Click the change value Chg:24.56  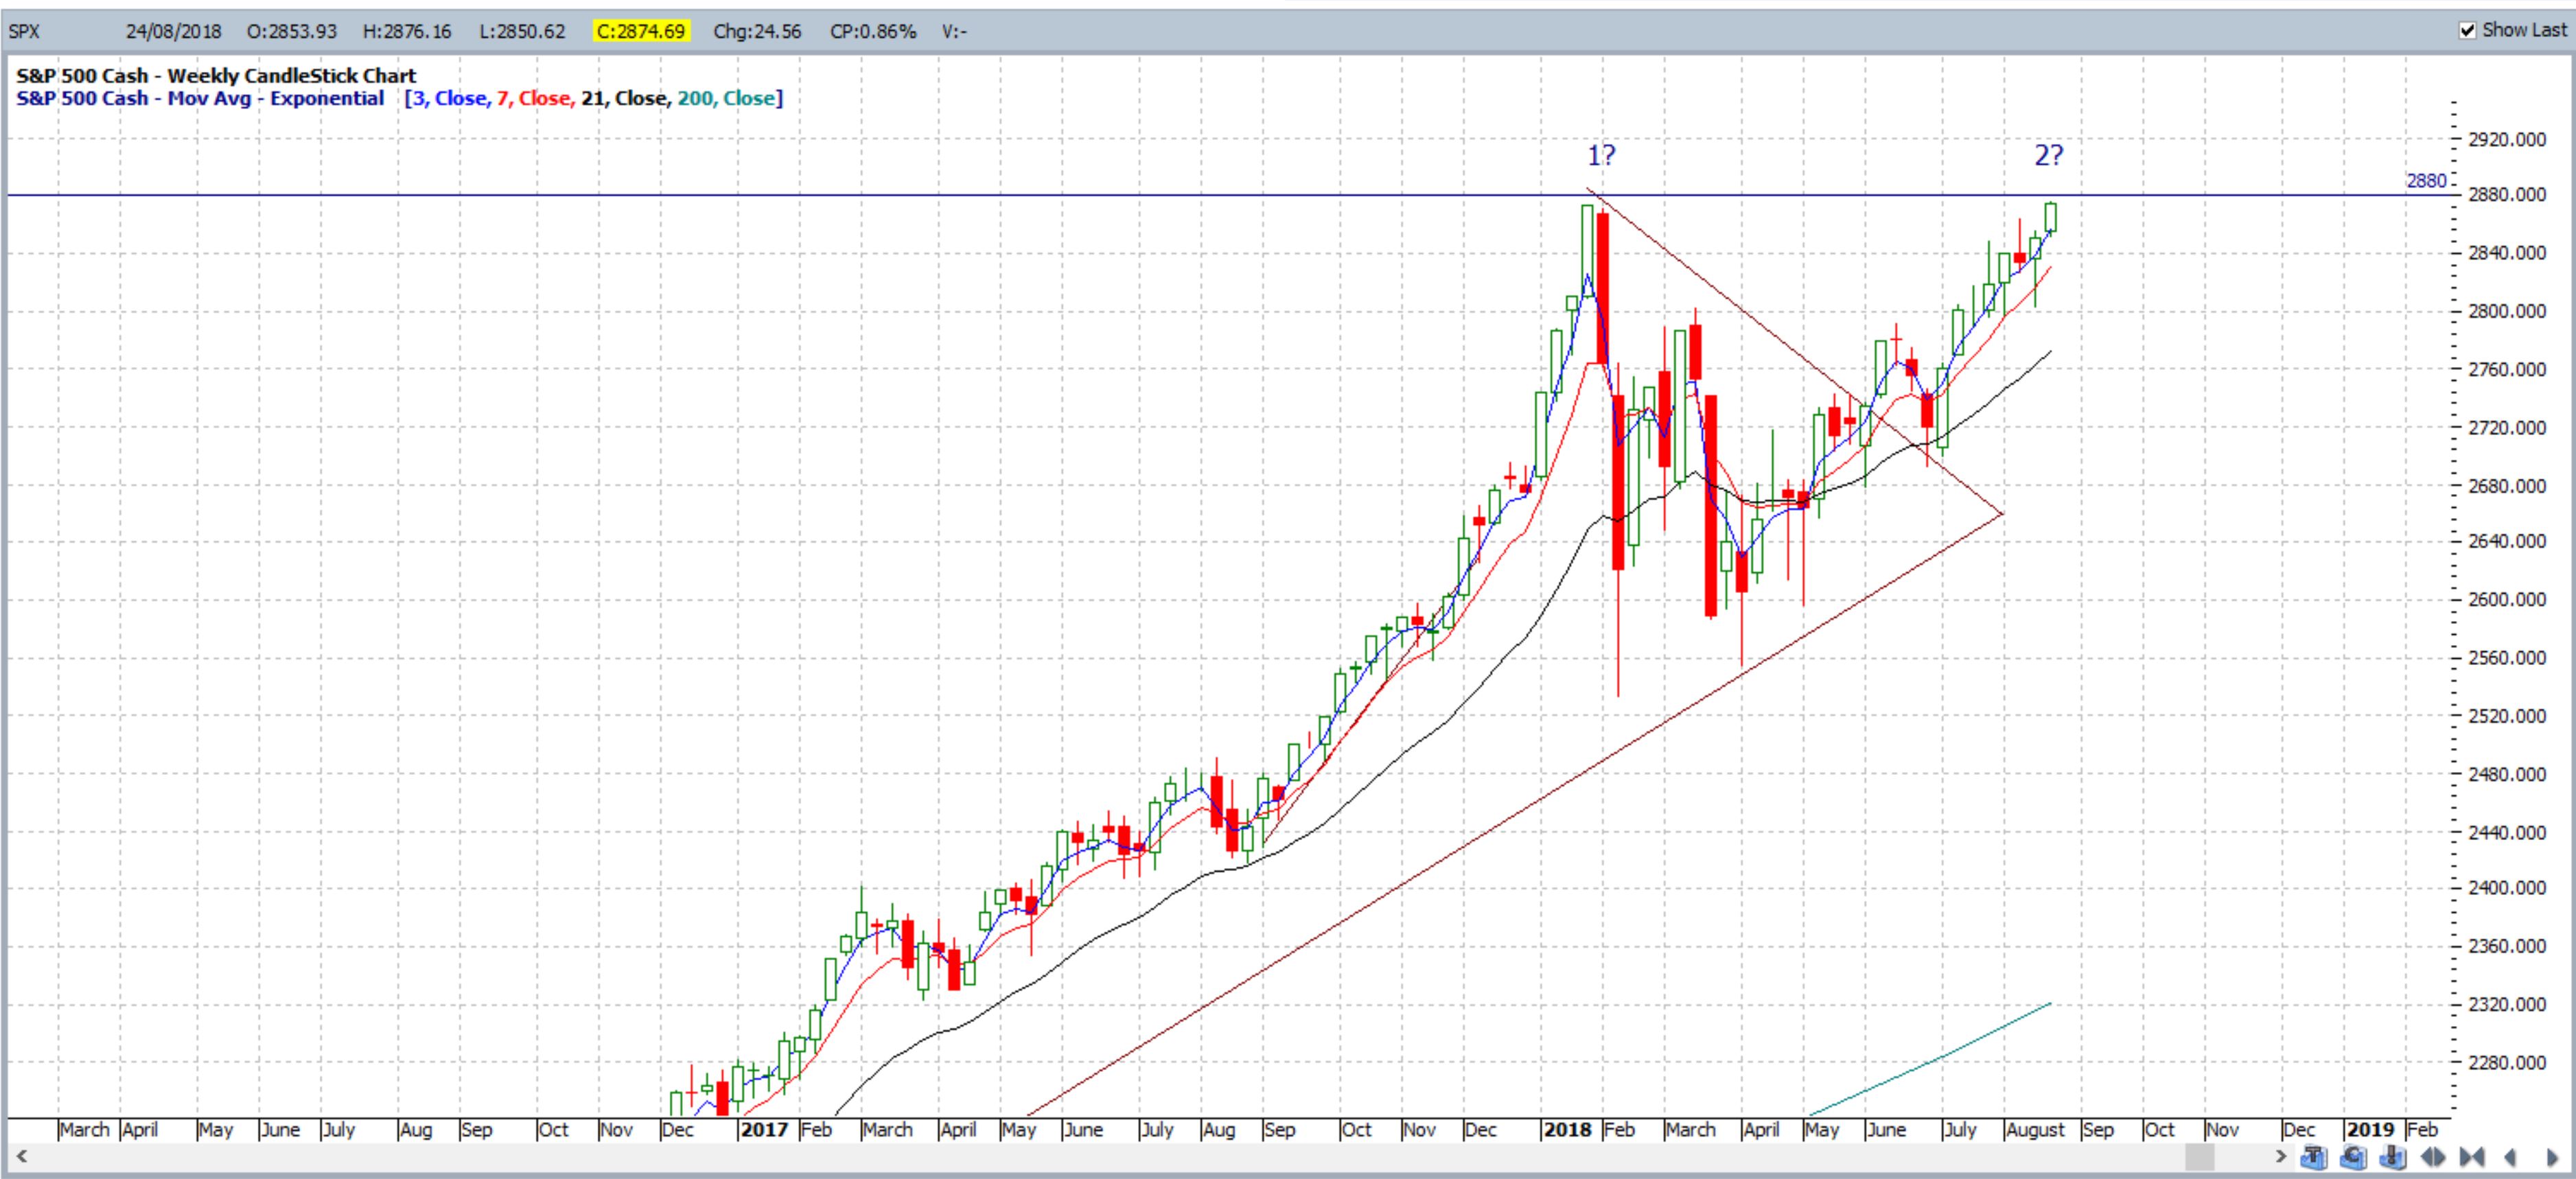tap(757, 31)
